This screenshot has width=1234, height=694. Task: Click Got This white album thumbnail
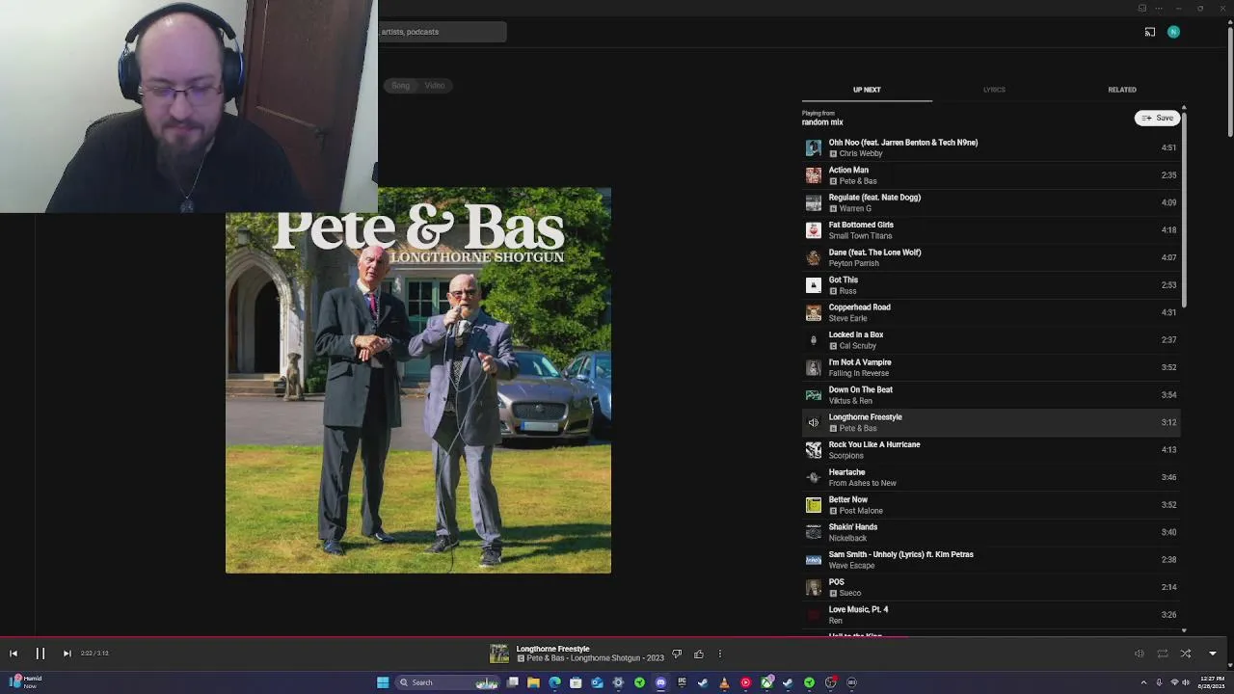tap(814, 285)
